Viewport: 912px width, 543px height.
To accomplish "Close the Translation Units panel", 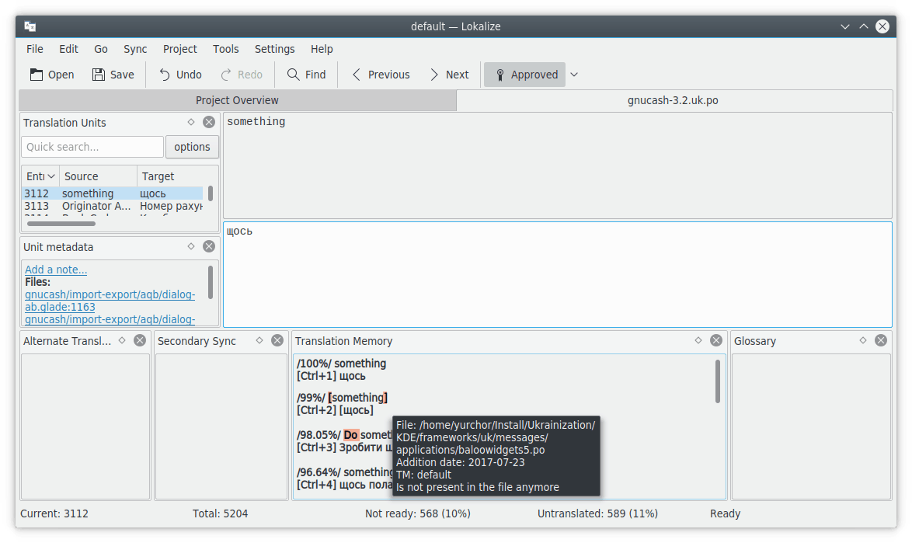I will (x=209, y=122).
